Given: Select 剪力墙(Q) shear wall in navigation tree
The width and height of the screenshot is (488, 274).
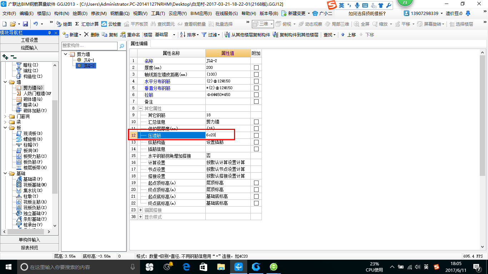Looking at the screenshot, I should (30, 88).
